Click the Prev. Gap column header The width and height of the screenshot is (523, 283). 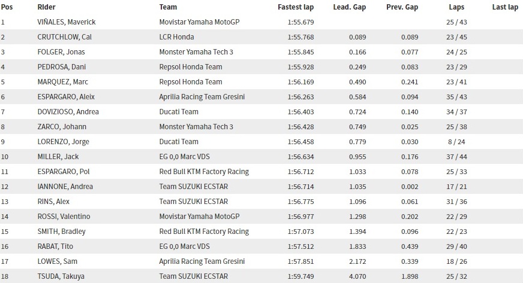tap(402, 7)
